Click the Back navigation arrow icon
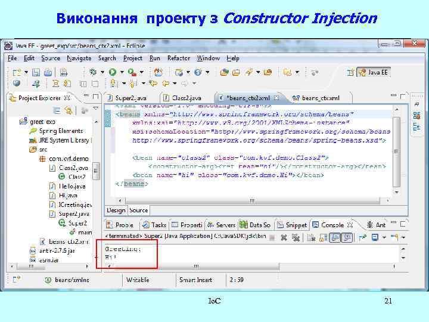This screenshot has height=322, width=429. tap(166, 83)
